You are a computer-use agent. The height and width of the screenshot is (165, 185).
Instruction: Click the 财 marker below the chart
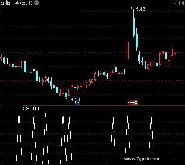tap(77, 103)
